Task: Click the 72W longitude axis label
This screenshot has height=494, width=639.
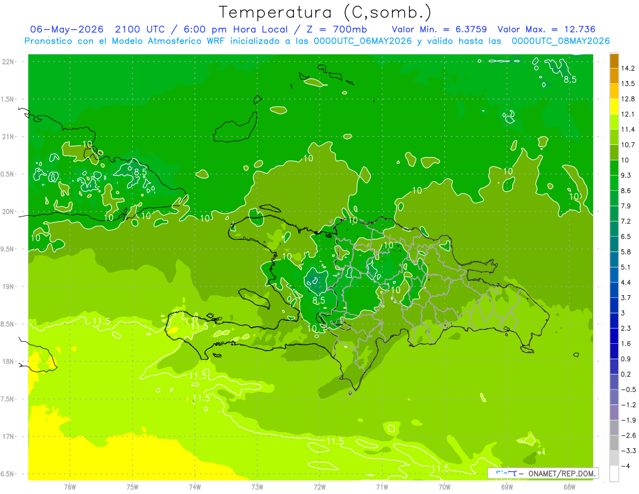Action: click(319, 487)
